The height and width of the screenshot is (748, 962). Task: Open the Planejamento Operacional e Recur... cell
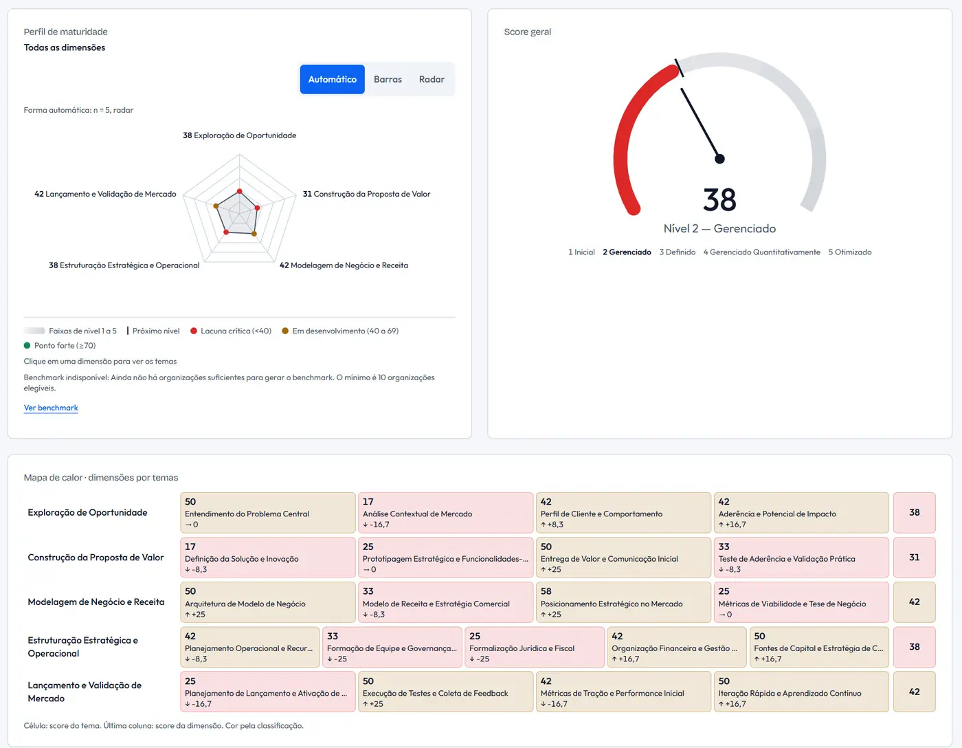[250, 647]
